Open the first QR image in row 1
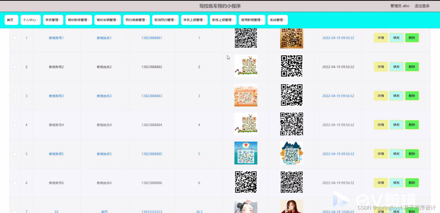This screenshot has width=440, height=213. pyautogui.click(x=246, y=38)
